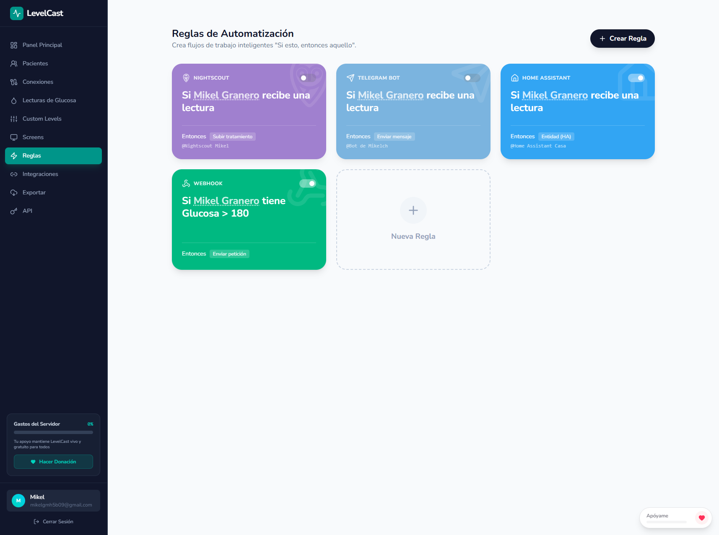Click the red heart Apóyame icon
This screenshot has height=535, width=719.
(x=701, y=518)
